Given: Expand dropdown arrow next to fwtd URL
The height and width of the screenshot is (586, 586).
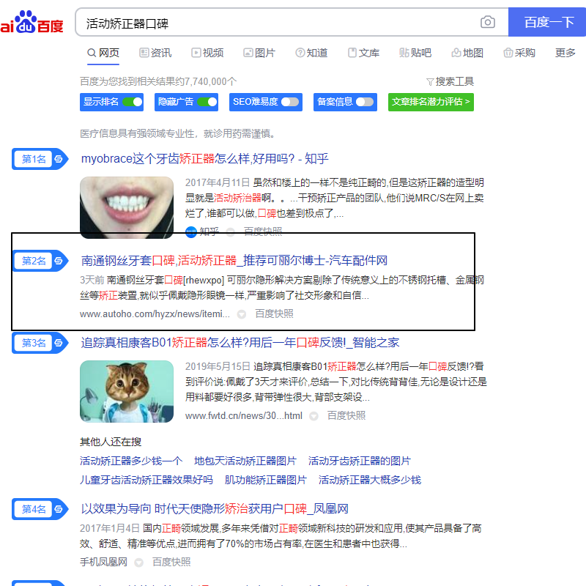Looking at the screenshot, I should click(x=314, y=415).
